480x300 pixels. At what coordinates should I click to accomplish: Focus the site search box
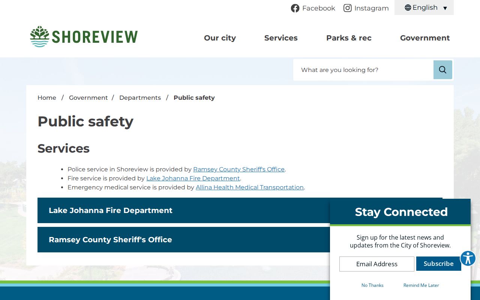pyautogui.click(x=363, y=70)
